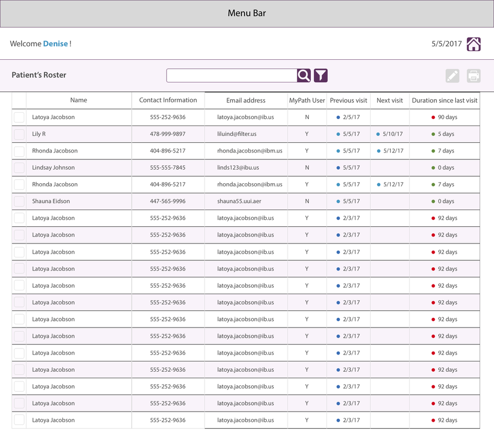Click the edit pencil icon

[x=453, y=76]
